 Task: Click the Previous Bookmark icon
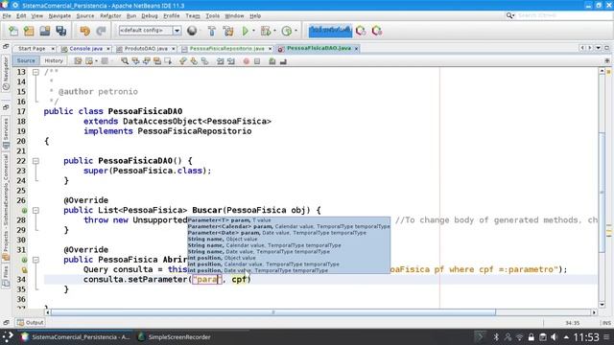(183, 61)
